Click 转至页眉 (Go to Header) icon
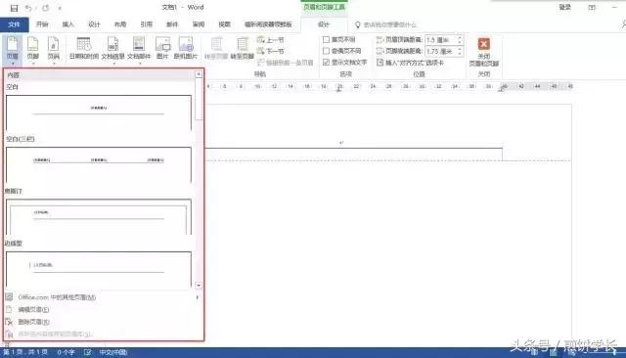Viewport: 626px width, 358px height. click(217, 49)
